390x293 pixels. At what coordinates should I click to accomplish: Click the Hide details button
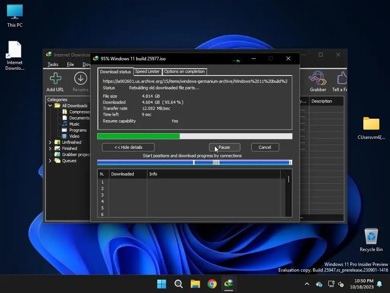[x=128, y=147]
